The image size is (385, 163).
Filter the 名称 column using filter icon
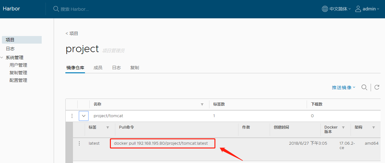[x=202, y=105]
